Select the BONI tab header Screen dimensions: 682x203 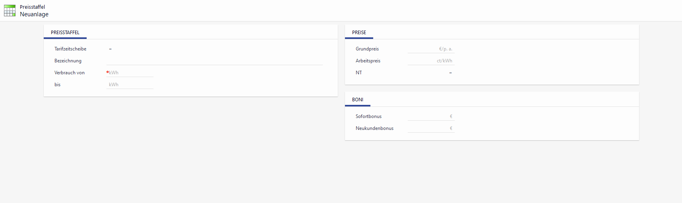[x=357, y=100]
